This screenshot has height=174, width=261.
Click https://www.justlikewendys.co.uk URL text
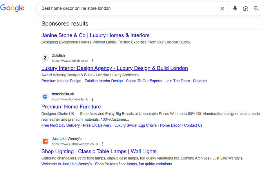pos(75,144)
